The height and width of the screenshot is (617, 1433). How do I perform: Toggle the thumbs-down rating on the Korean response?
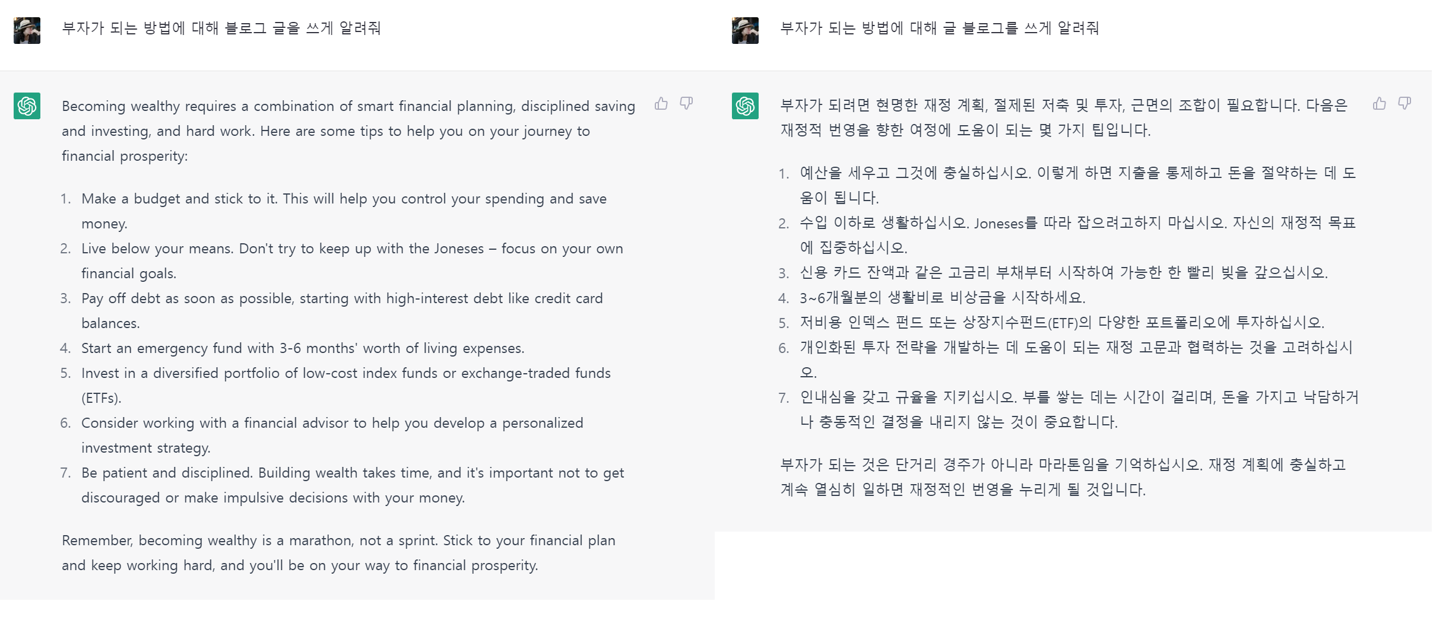(x=1404, y=103)
